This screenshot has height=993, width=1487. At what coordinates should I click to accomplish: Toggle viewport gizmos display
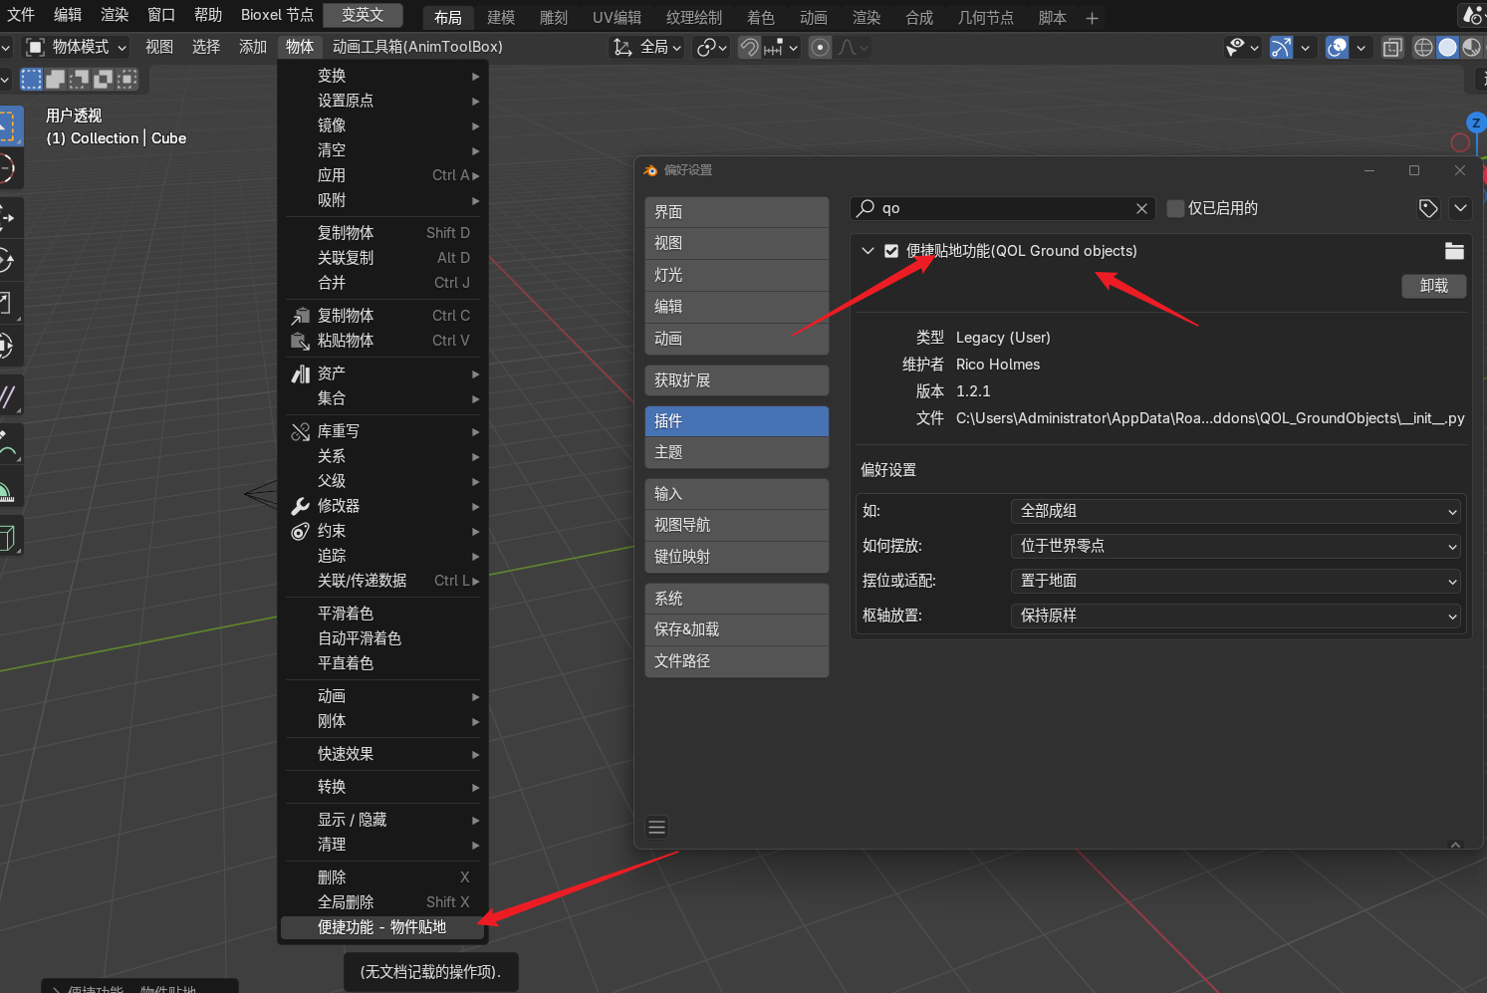pos(1282,47)
